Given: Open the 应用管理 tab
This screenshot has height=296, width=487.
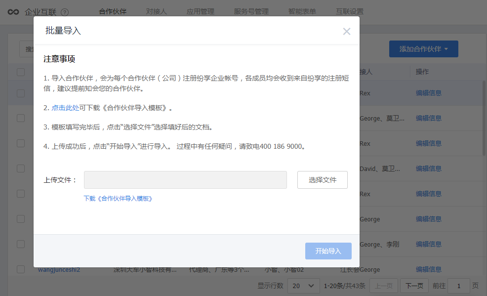Looking at the screenshot, I should coord(201,11).
